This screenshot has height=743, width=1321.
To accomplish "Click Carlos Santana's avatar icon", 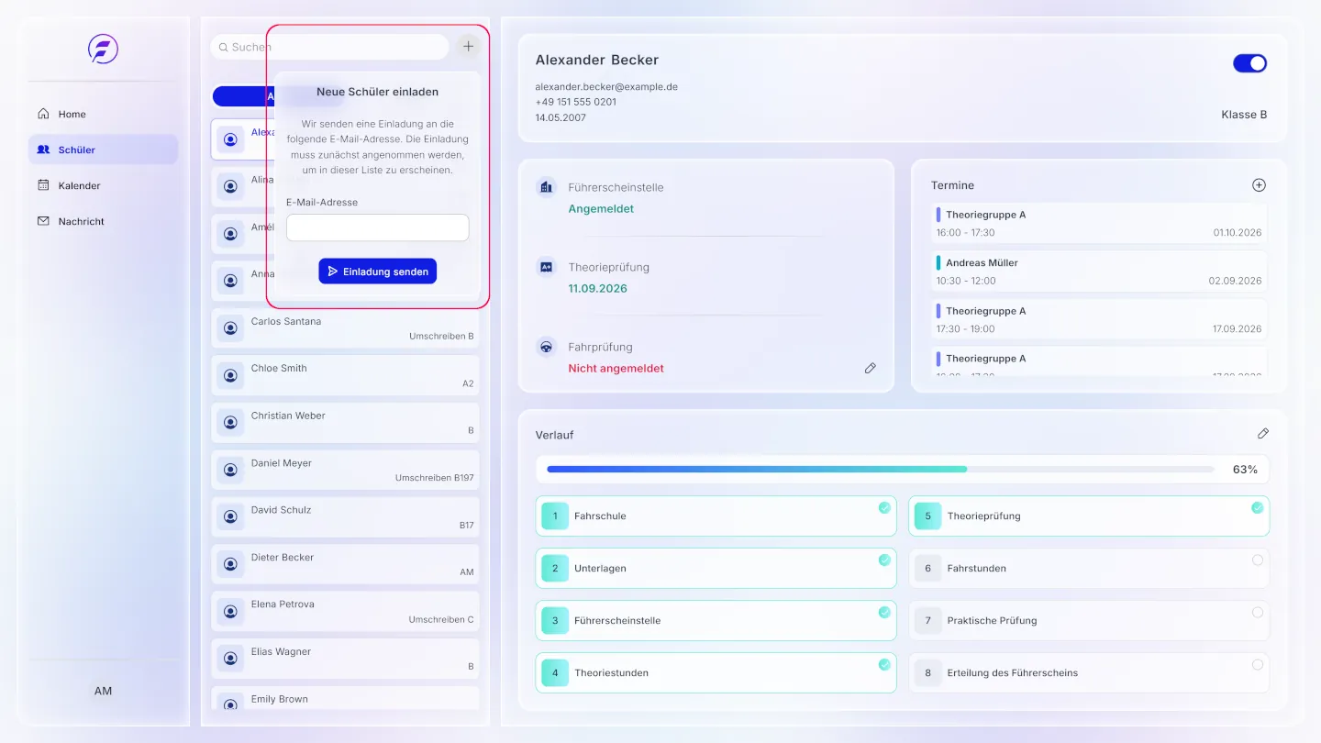I will 230,328.
